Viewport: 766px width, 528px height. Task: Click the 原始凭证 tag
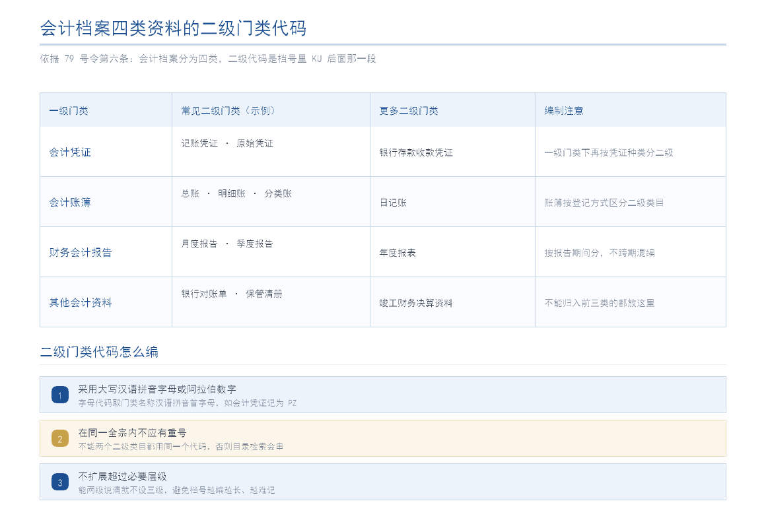(254, 144)
